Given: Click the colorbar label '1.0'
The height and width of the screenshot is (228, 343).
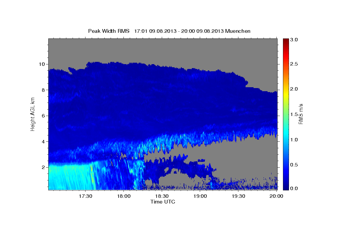Looking at the screenshot, I should click(x=294, y=140).
